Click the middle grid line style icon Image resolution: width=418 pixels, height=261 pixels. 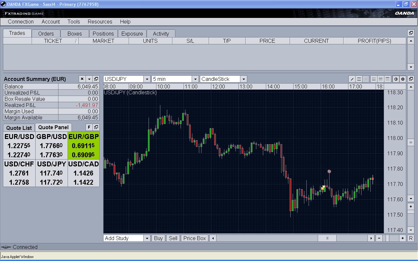[380, 79]
